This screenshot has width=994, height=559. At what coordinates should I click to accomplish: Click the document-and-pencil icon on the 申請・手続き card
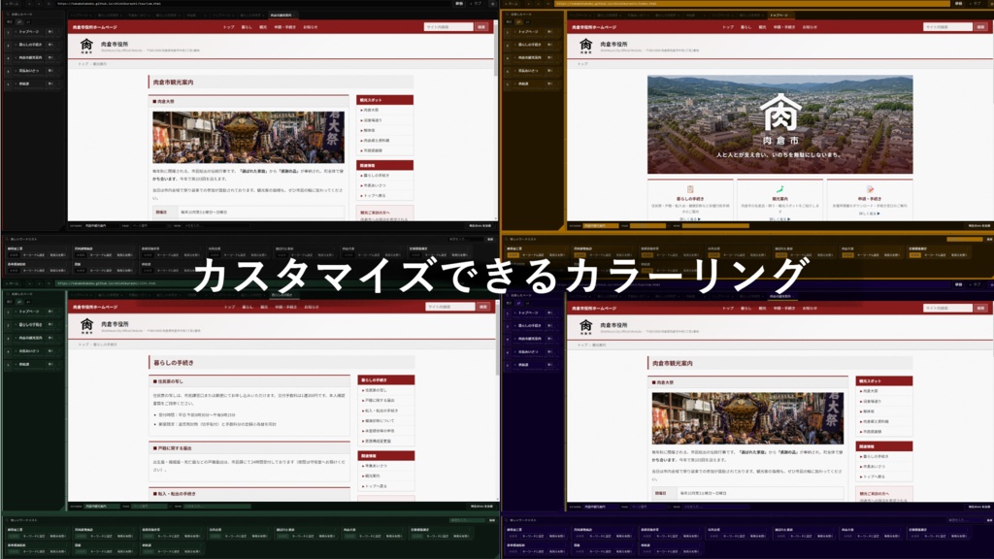(870, 189)
